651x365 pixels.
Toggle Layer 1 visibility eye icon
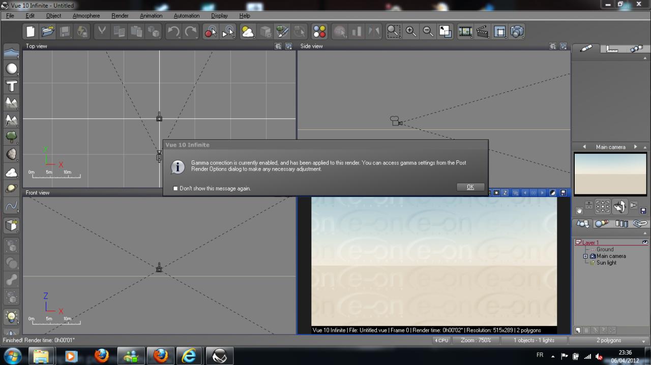[645, 242]
